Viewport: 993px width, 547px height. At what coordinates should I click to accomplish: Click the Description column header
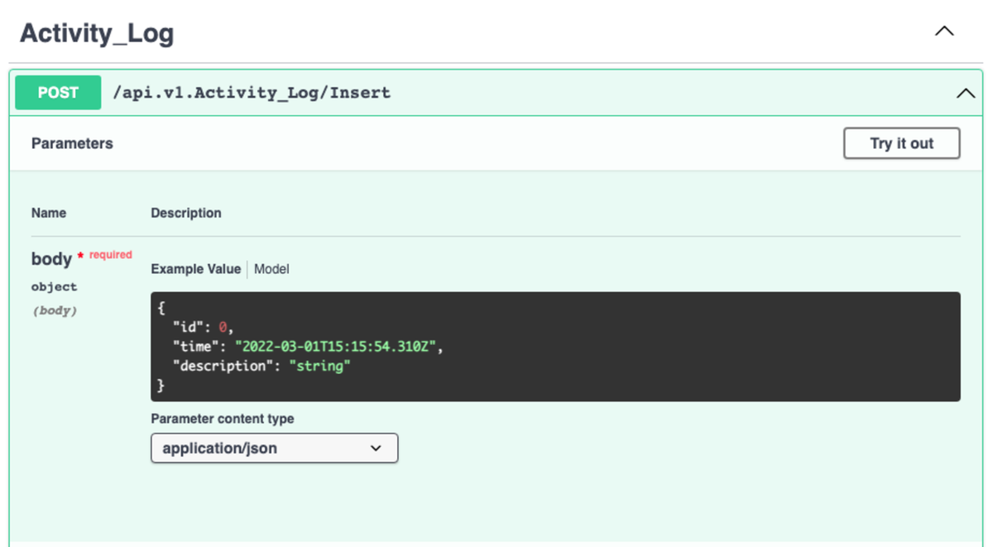click(185, 213)
